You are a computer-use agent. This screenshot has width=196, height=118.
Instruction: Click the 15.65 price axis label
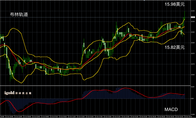pos(192,75)
